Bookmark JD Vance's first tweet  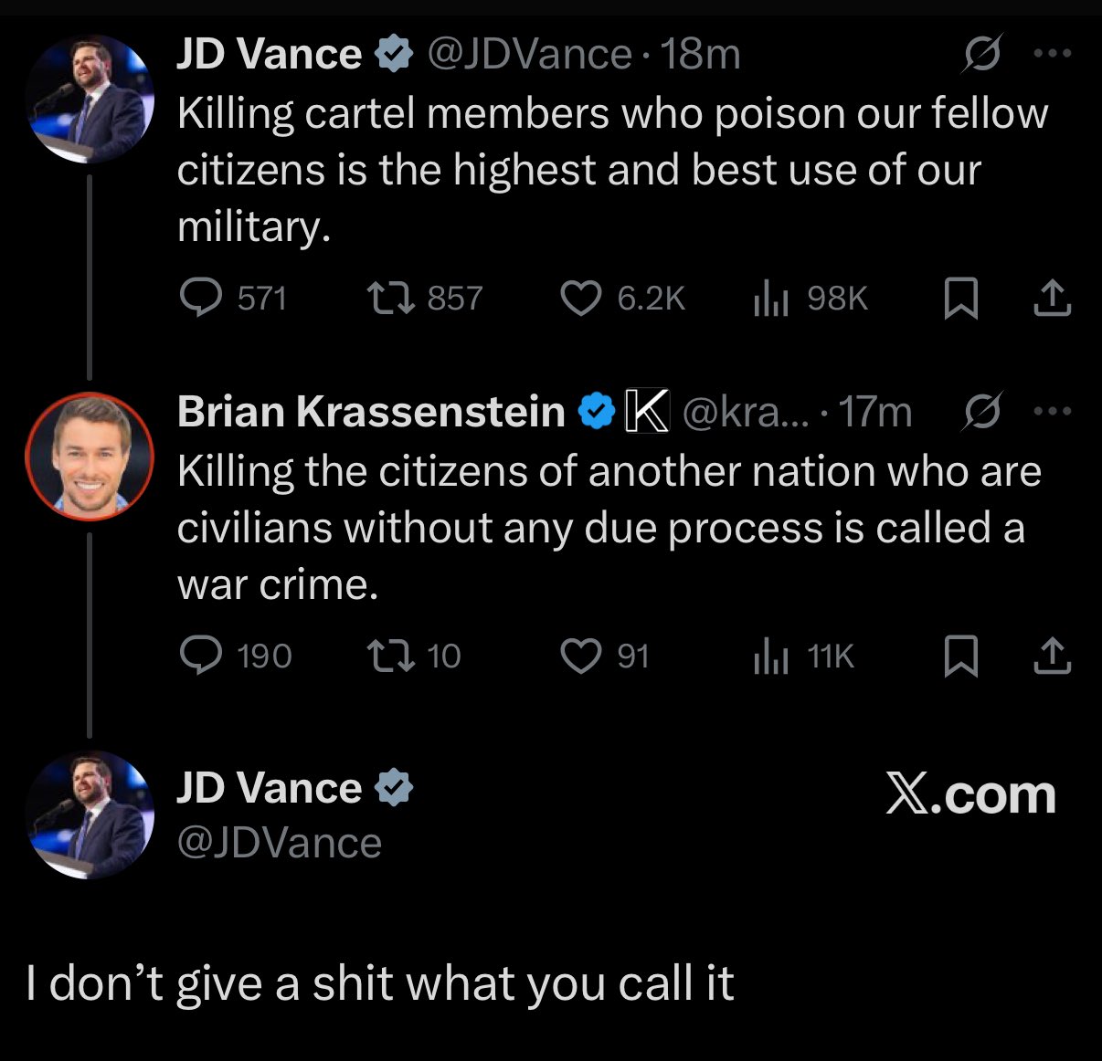point(960,298)
